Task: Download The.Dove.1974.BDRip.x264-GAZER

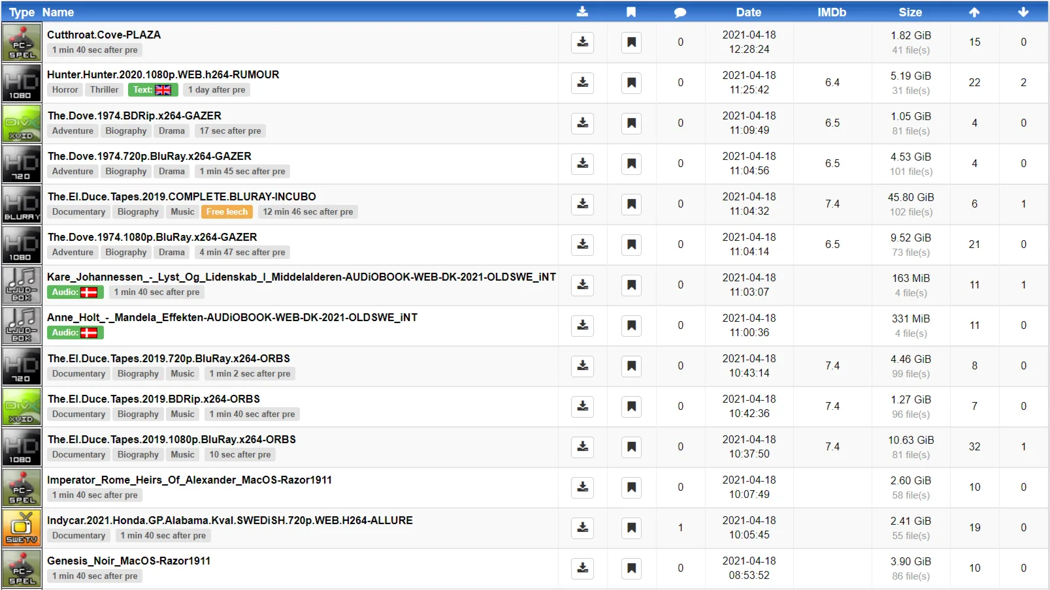Action: pos(582,123)
